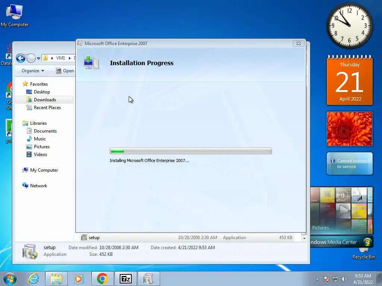This screenshot has width=382, height=286.
Task: Click the volume speaker tray icon
Action: 344,279
